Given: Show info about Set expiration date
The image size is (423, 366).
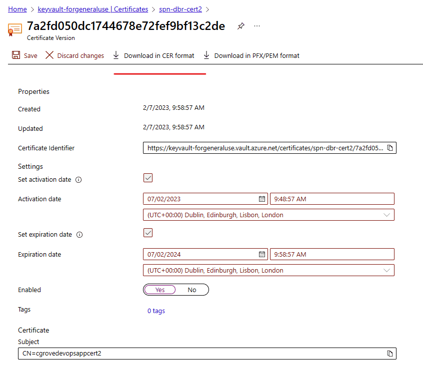Looking at the screenshot, I should 79,235.
